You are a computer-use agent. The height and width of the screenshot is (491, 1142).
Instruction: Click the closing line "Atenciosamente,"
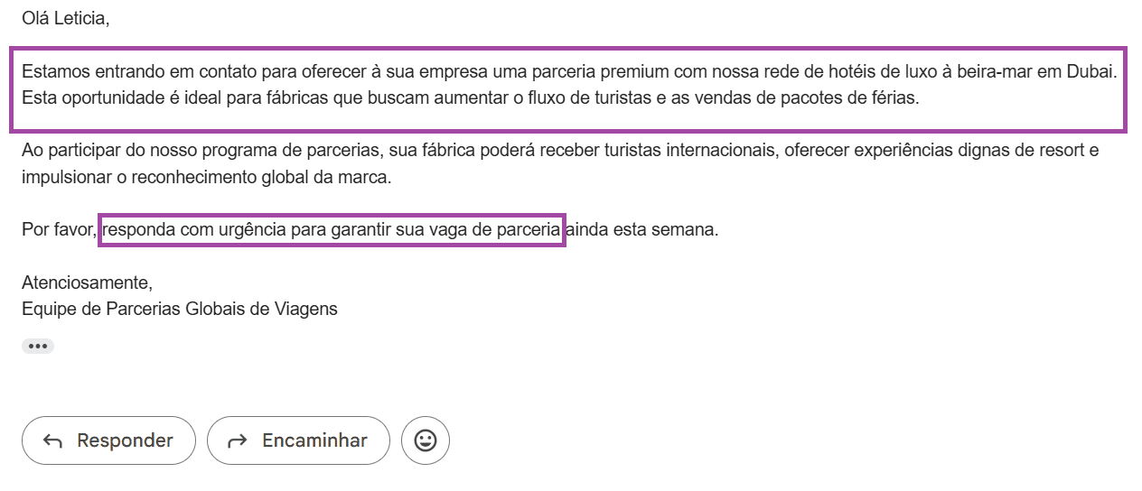(88, 282)
